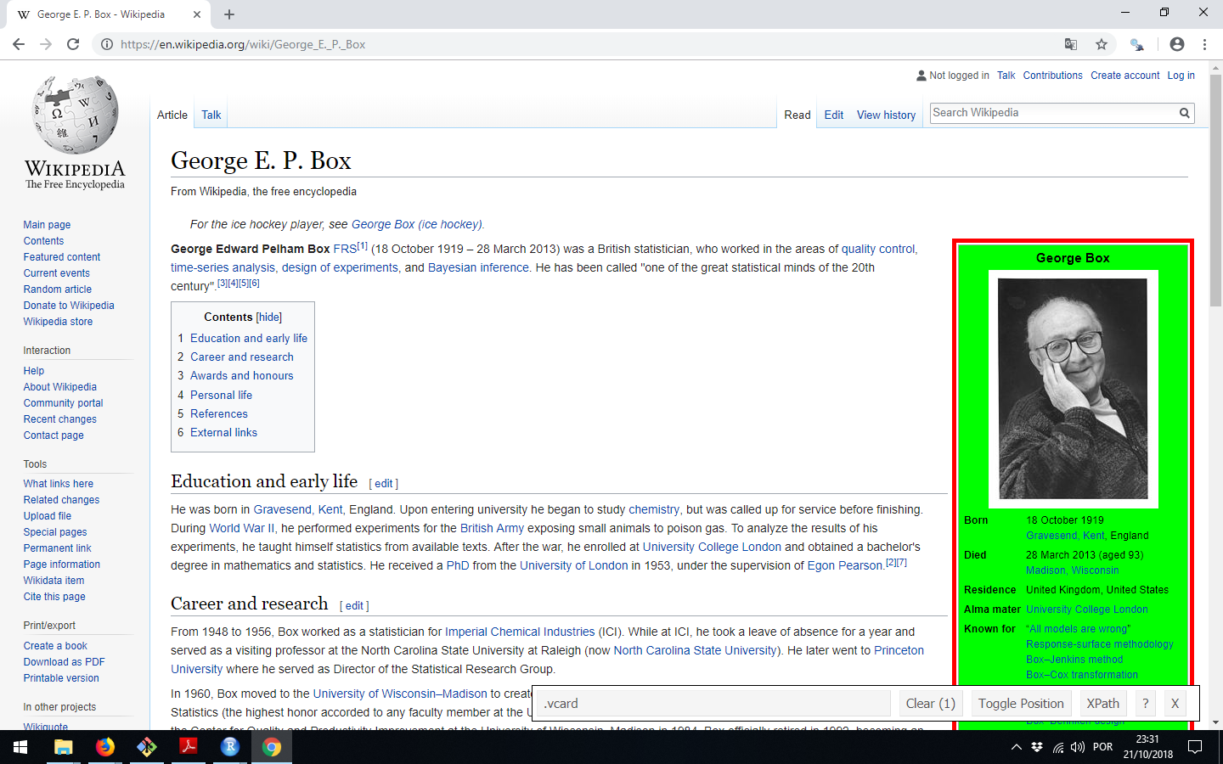Click the volume speaker tray icon
Image resolution: width=1223 pixels, height=764 pixels.
(1078, 747)
